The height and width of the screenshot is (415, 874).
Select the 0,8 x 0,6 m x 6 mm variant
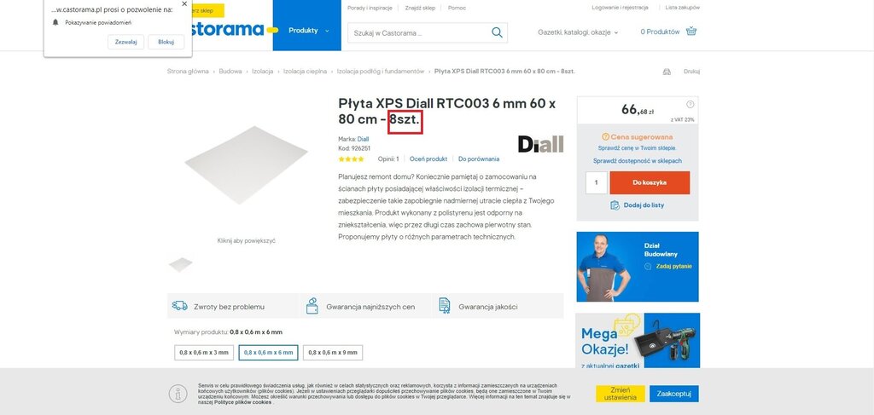pos(268,353)
